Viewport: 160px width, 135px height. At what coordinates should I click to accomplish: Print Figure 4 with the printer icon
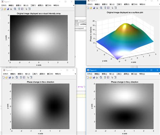[97, 77]
